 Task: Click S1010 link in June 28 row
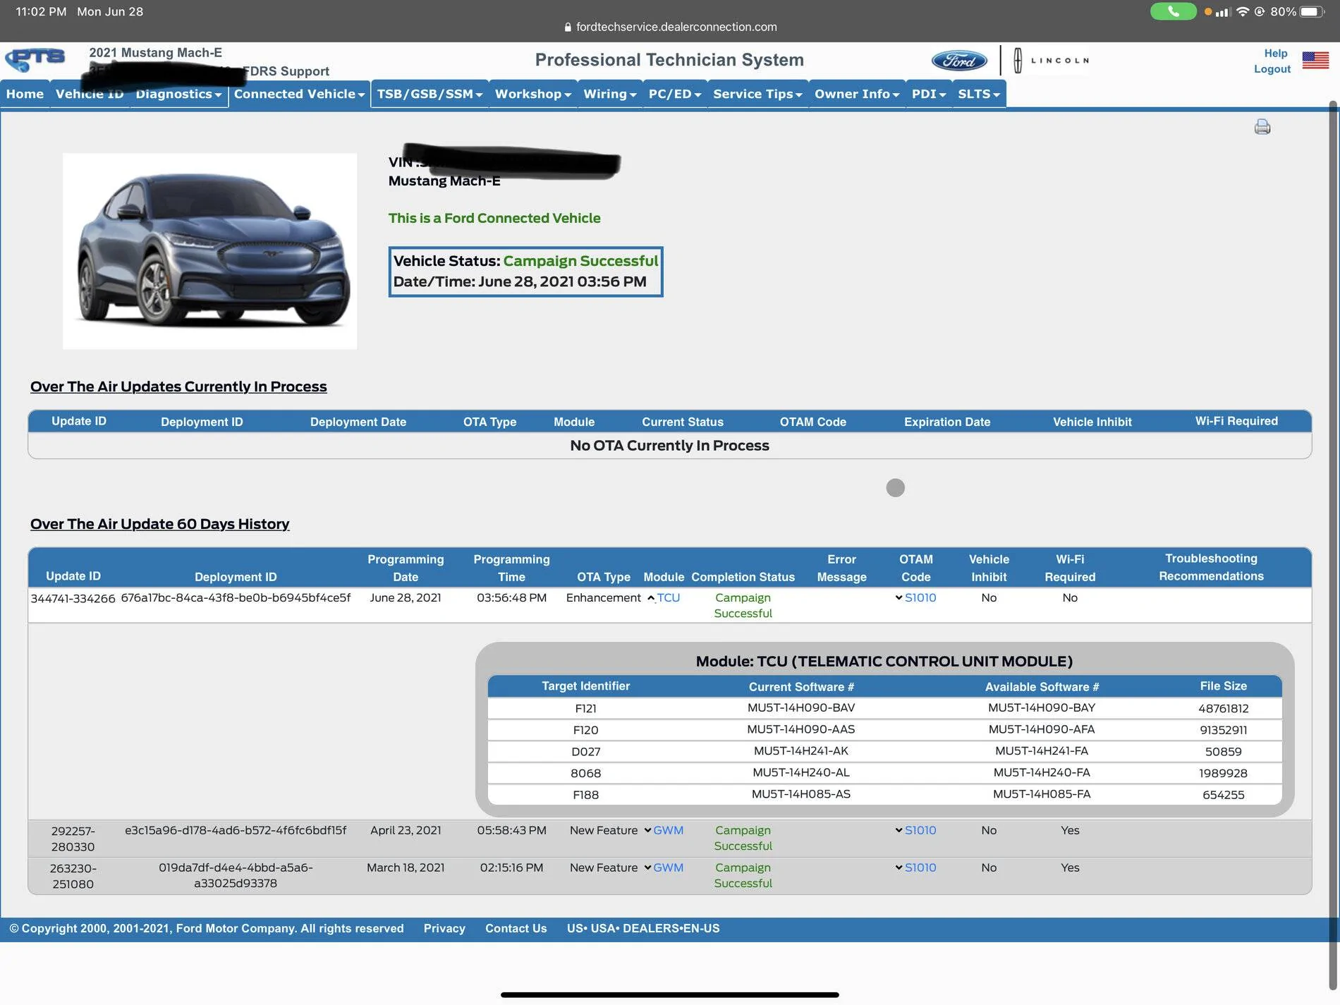[920, 597]
